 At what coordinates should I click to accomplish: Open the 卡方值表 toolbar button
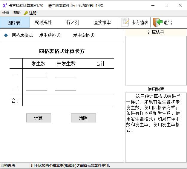pyautogui.click(x=135, y=22)
